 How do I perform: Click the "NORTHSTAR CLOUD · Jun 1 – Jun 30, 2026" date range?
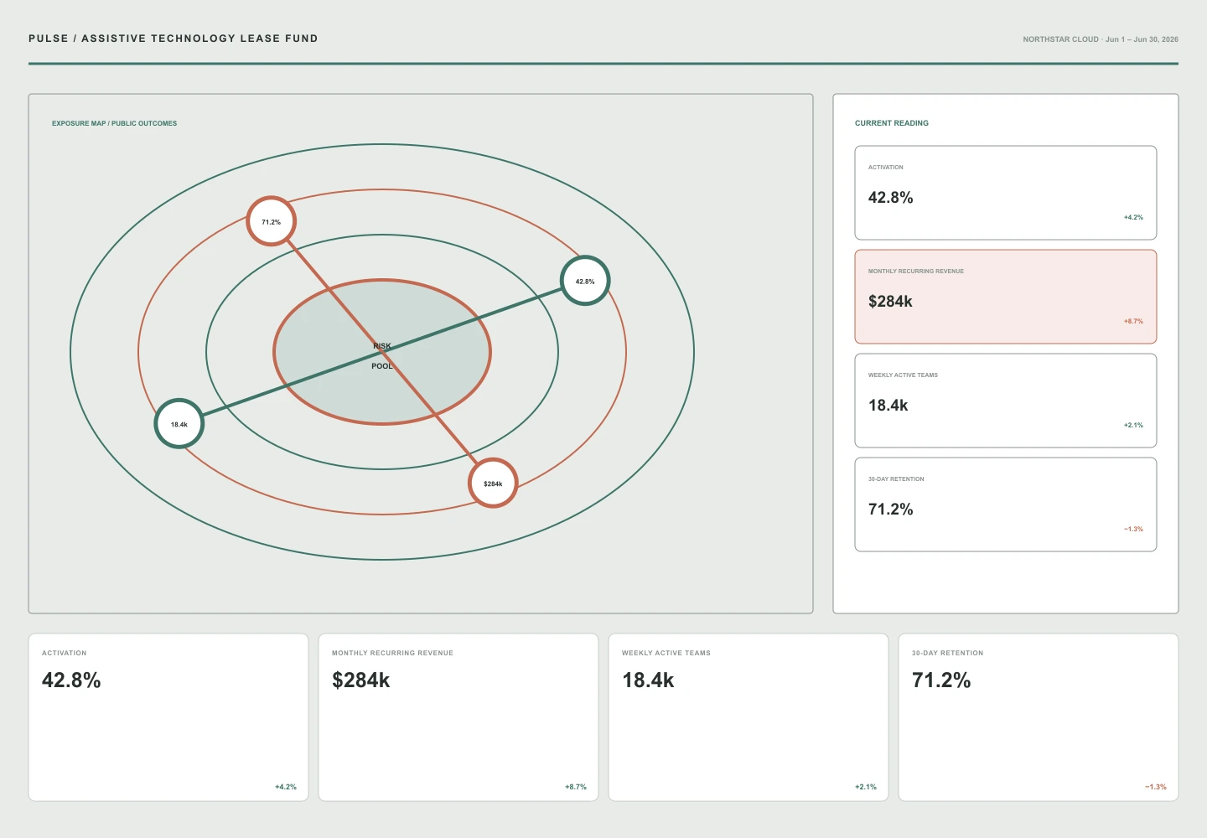pyautogui.click(x=1101, y=39)
